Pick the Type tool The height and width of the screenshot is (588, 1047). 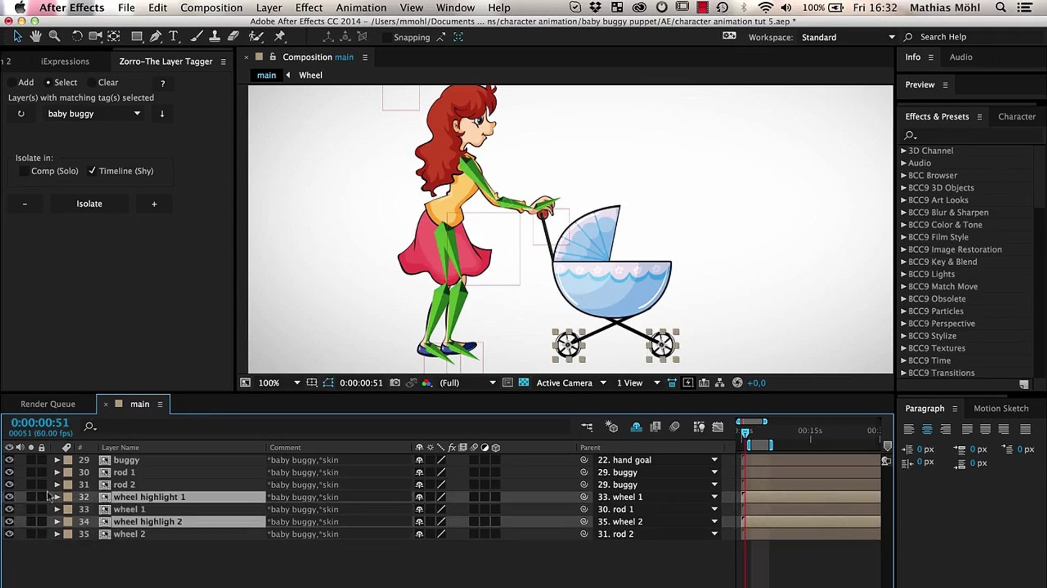[173, 36]
